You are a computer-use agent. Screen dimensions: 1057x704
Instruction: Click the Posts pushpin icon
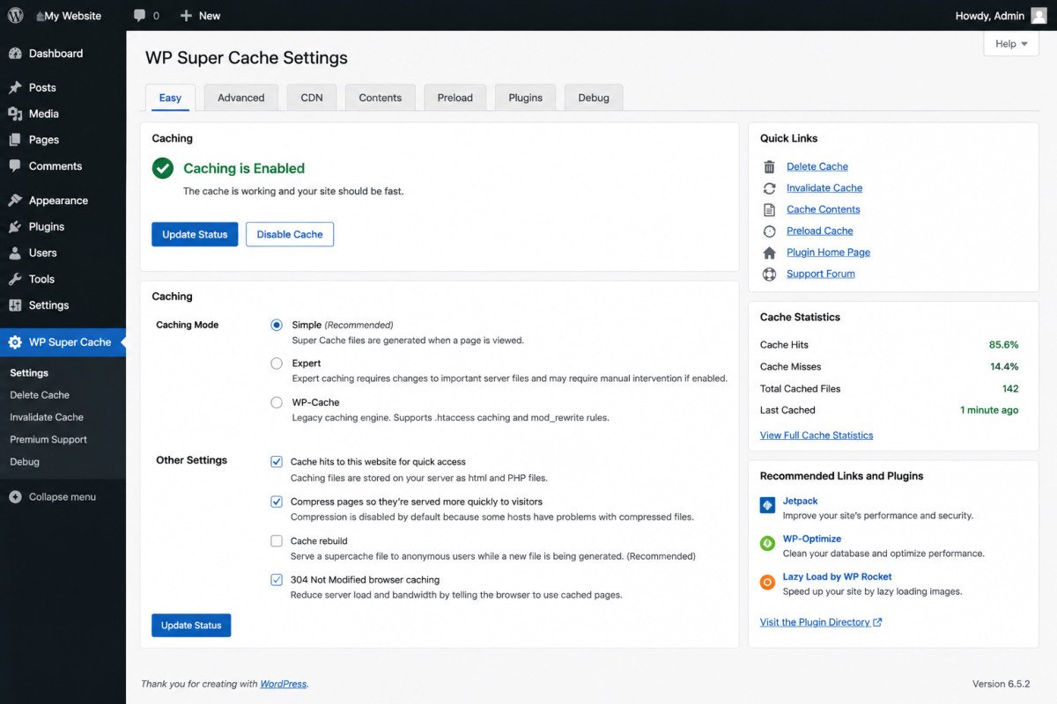[x=15, y=88]
